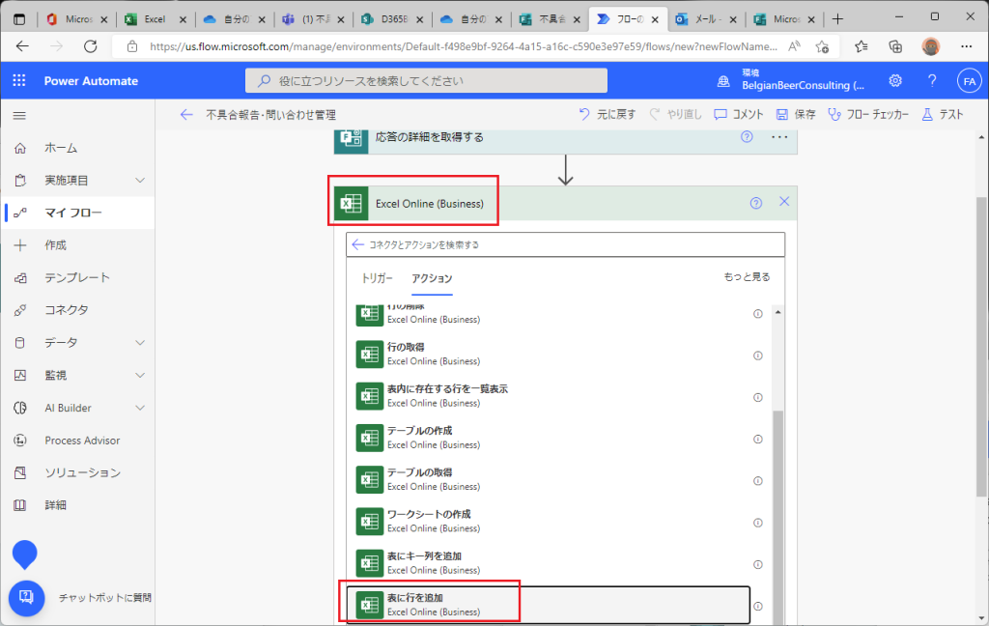This screenshot has width=989, height=626.
Task: Open the help question mark in header
Action: click(932, 81)
